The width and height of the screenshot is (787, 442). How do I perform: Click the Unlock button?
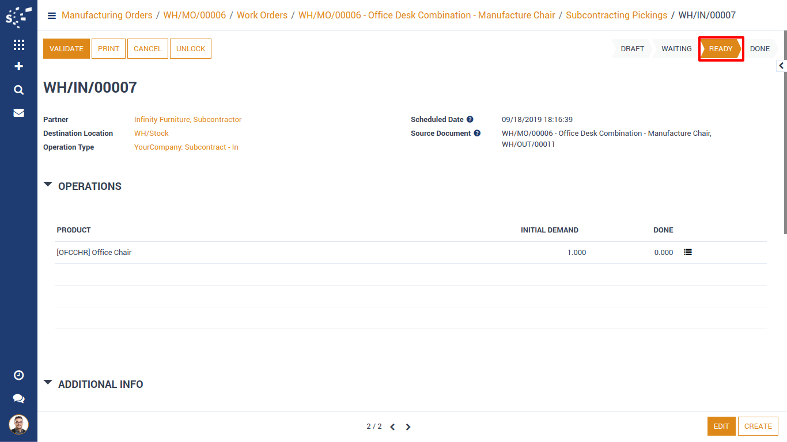[x=191, y=49]
